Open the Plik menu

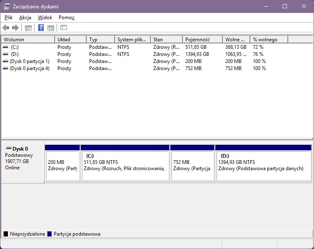pyautogui.click(x=9, y=18)
